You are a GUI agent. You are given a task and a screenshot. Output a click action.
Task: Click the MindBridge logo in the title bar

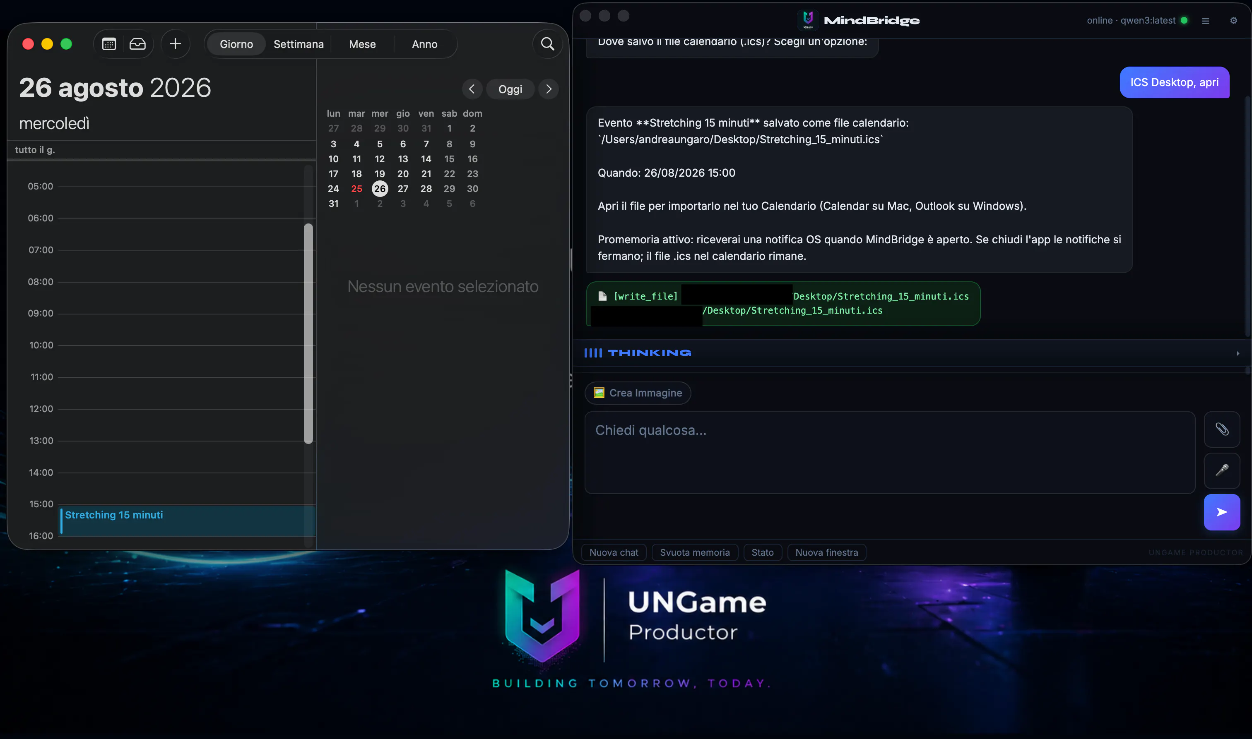click(808, 20)
